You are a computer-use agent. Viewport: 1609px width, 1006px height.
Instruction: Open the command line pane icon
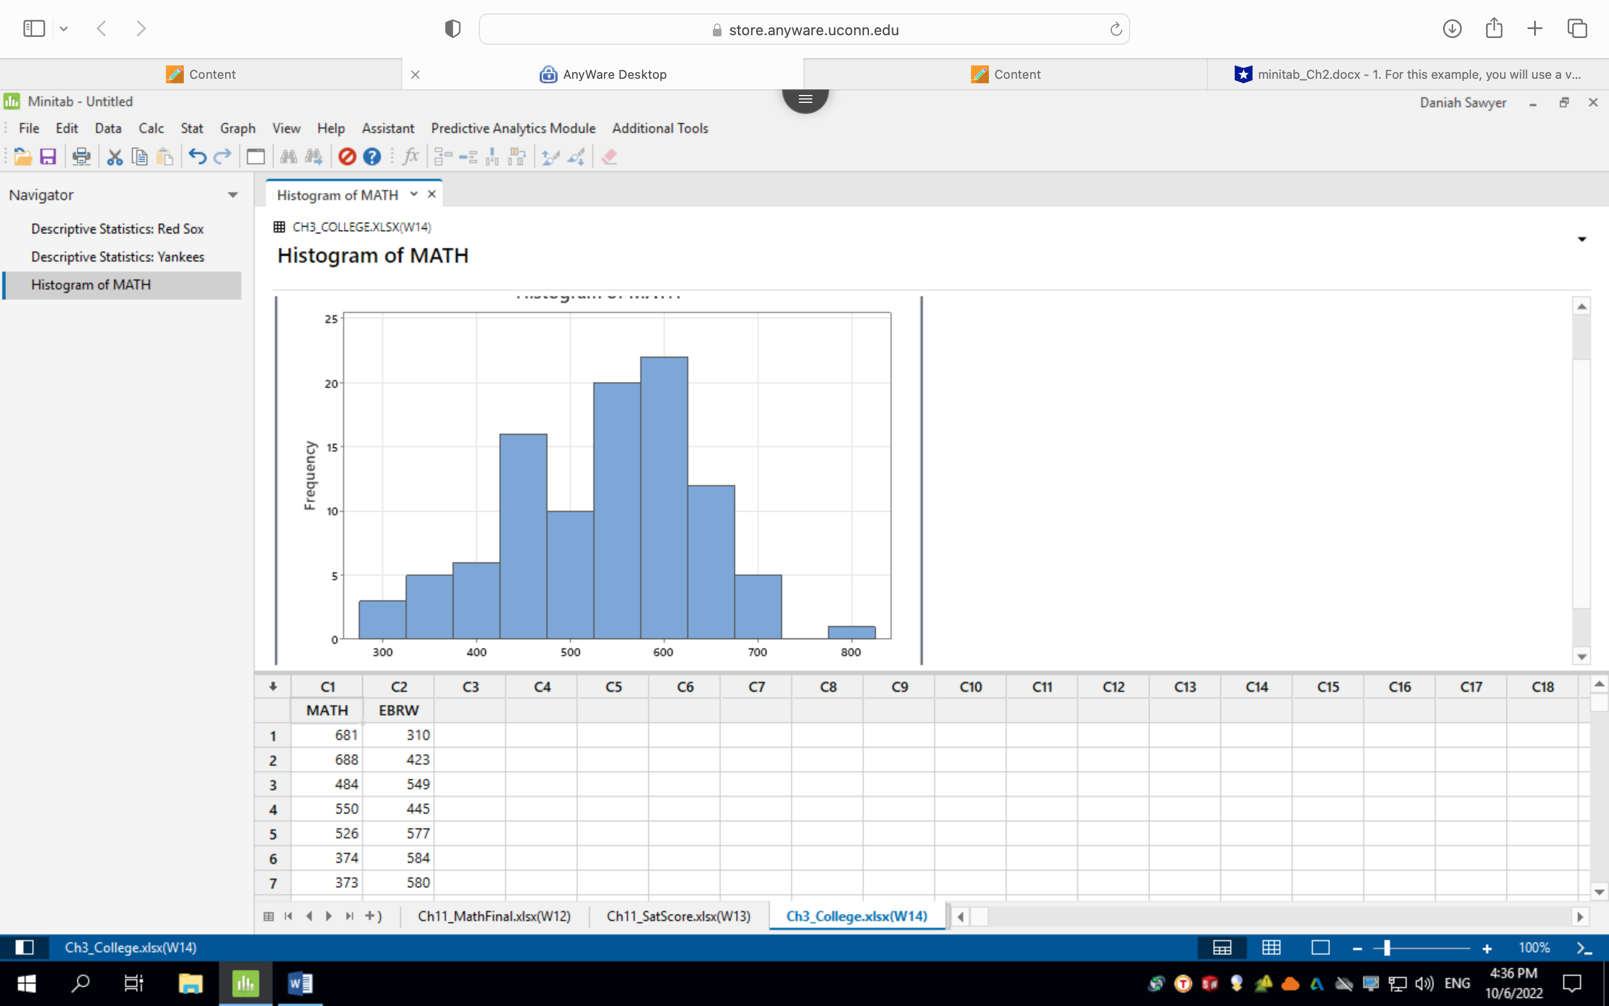1584,947
